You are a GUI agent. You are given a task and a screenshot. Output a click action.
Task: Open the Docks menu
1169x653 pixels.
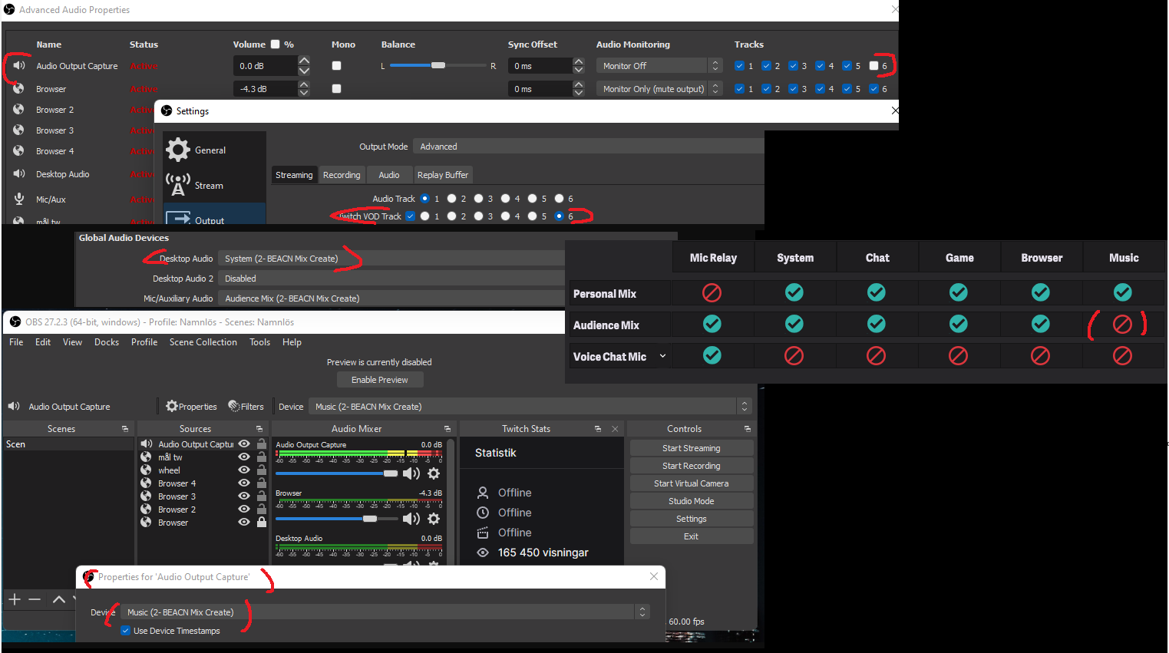pos(107,342)
